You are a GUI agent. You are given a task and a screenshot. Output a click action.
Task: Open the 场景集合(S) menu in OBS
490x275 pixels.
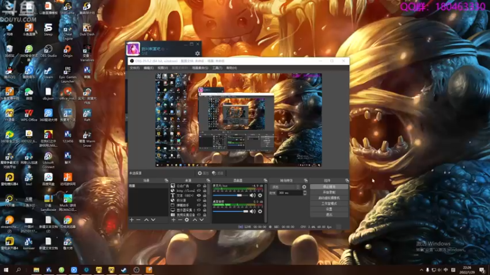(200, 68)
